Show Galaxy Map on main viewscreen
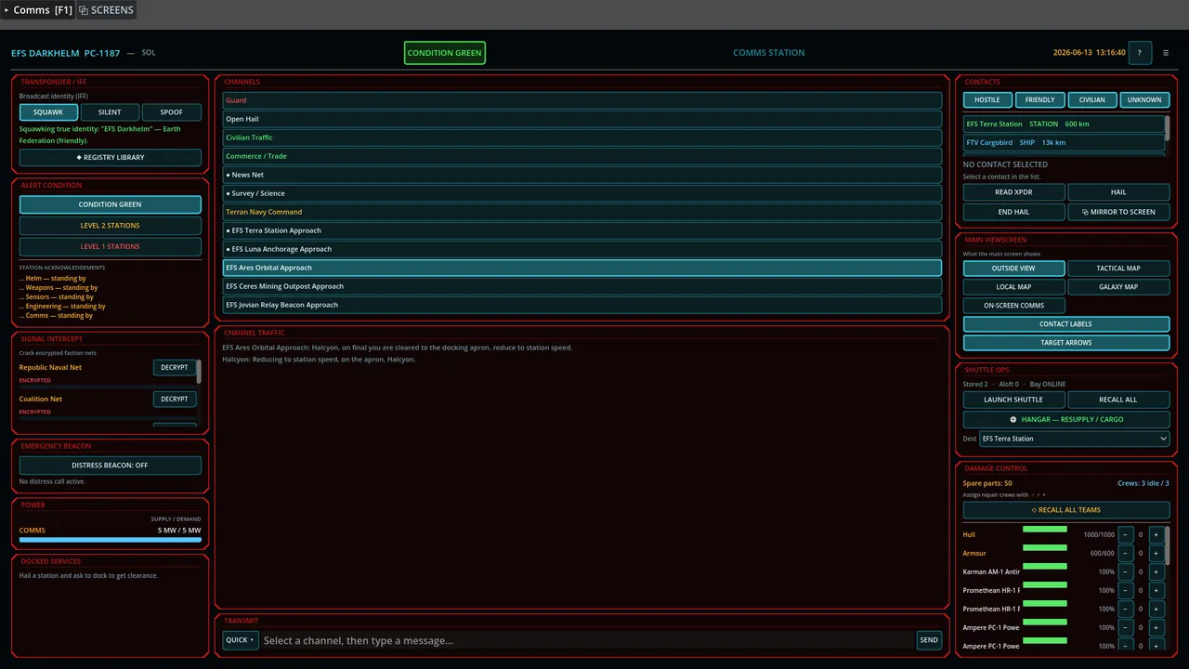This screenshot has width=1189, height=669. (x=1118, y=287)
